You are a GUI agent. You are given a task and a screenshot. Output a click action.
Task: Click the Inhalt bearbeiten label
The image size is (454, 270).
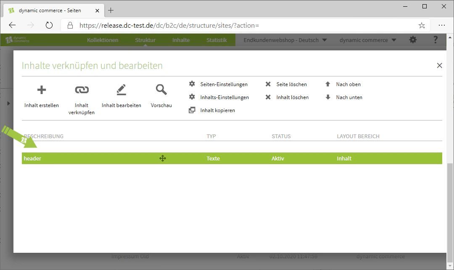point(121,105)
